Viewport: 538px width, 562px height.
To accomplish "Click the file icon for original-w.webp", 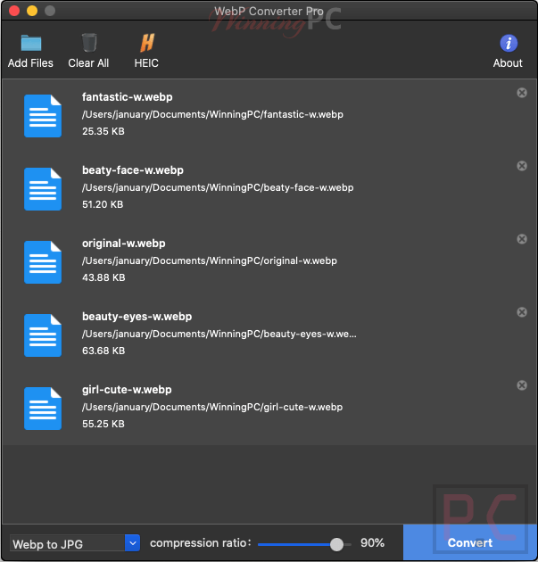I will click(43, 262).
